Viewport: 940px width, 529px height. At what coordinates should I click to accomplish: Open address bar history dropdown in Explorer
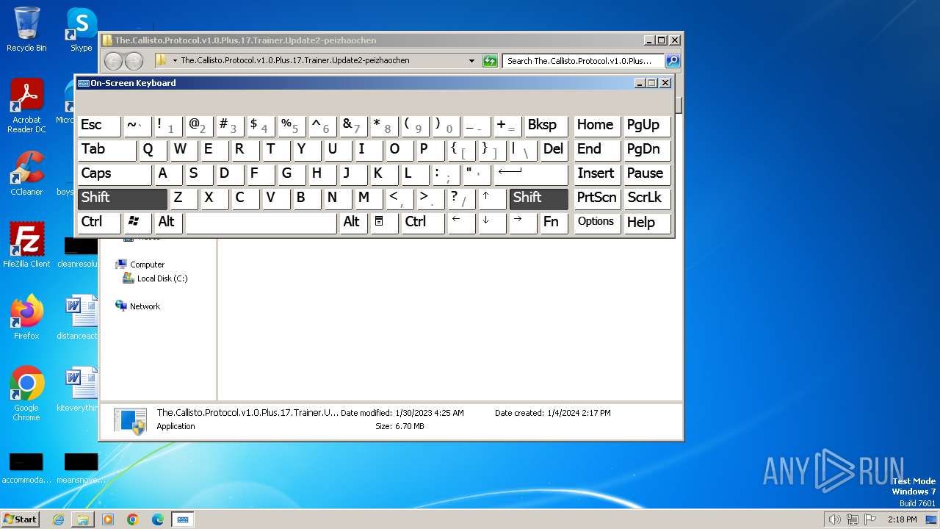point(471,61)
